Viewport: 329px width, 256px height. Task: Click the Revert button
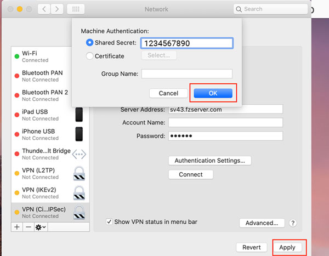pos(252,247)
